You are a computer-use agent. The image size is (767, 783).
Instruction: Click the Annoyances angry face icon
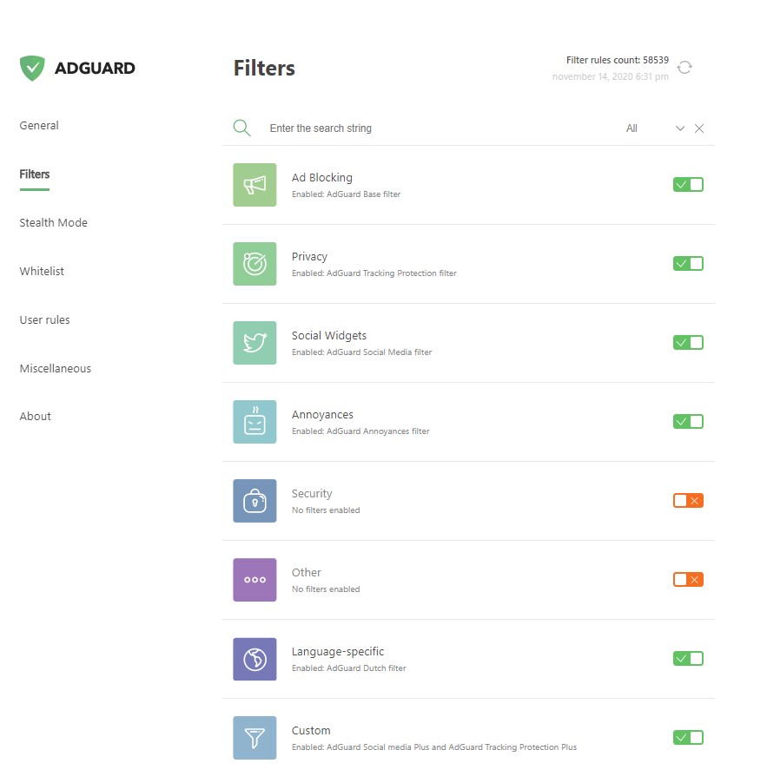pyautogui.click(x=255, y=422)
